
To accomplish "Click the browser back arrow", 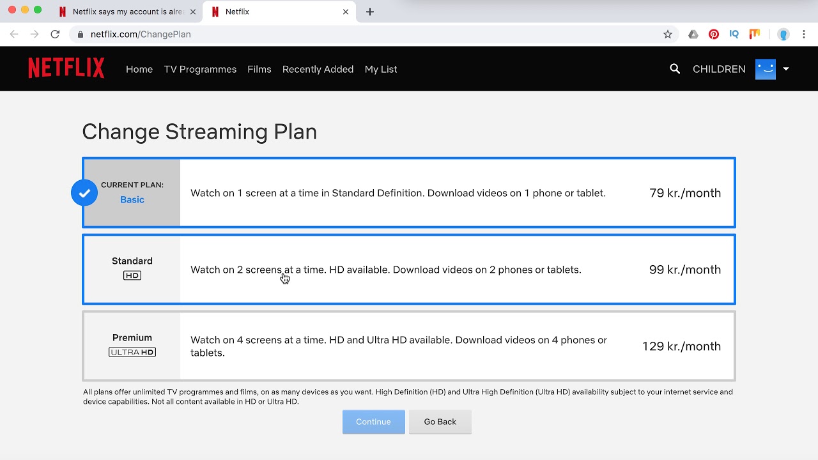I will [x=14, y=34].
